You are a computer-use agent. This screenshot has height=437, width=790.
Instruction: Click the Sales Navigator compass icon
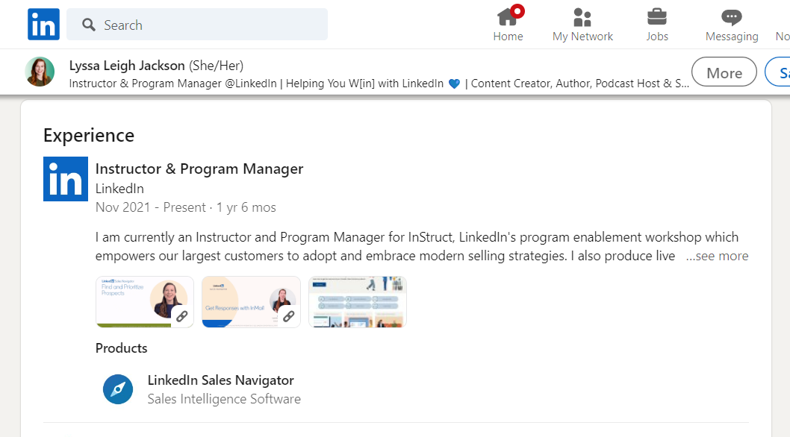pyautogui.click(x=118, y=389)
